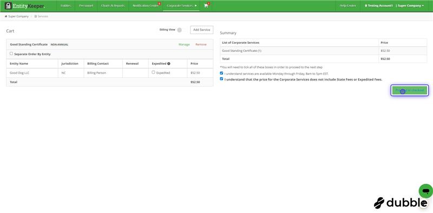433x213 pixels.
Task: Open the chat widget bubble
Action: (425, 191)
